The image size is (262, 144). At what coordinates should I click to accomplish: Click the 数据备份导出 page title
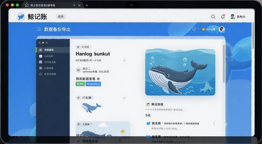[x=57, y=29]
